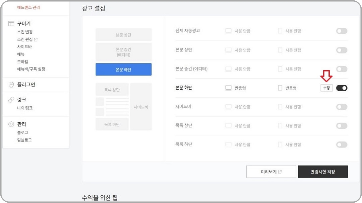Open 애드센스 관리 in sidebar
The width and height of the screenshot is (362, 203).
[x=28, y=8]
